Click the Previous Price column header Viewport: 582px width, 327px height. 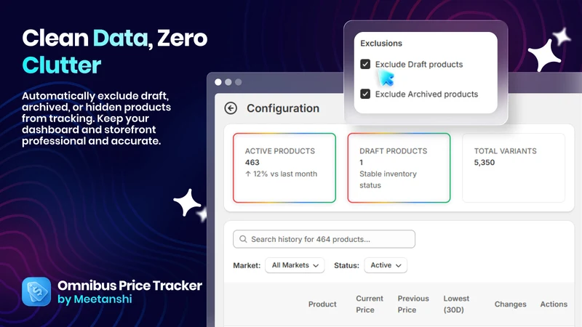tap(413, 304)
